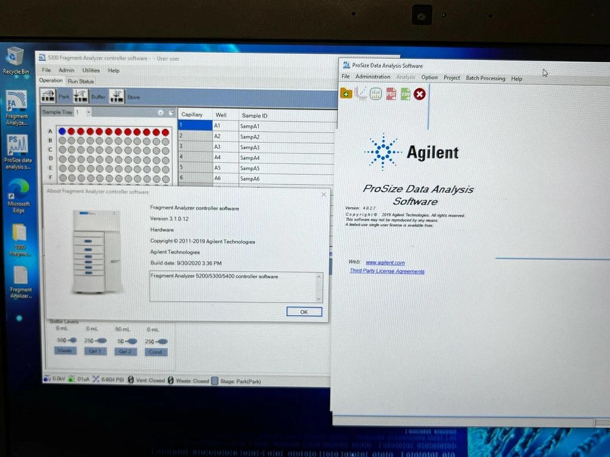Close the About Fragment Analyzer dialog
The width and height of the screenshot is (610, 457).
(x=324, y=194)
